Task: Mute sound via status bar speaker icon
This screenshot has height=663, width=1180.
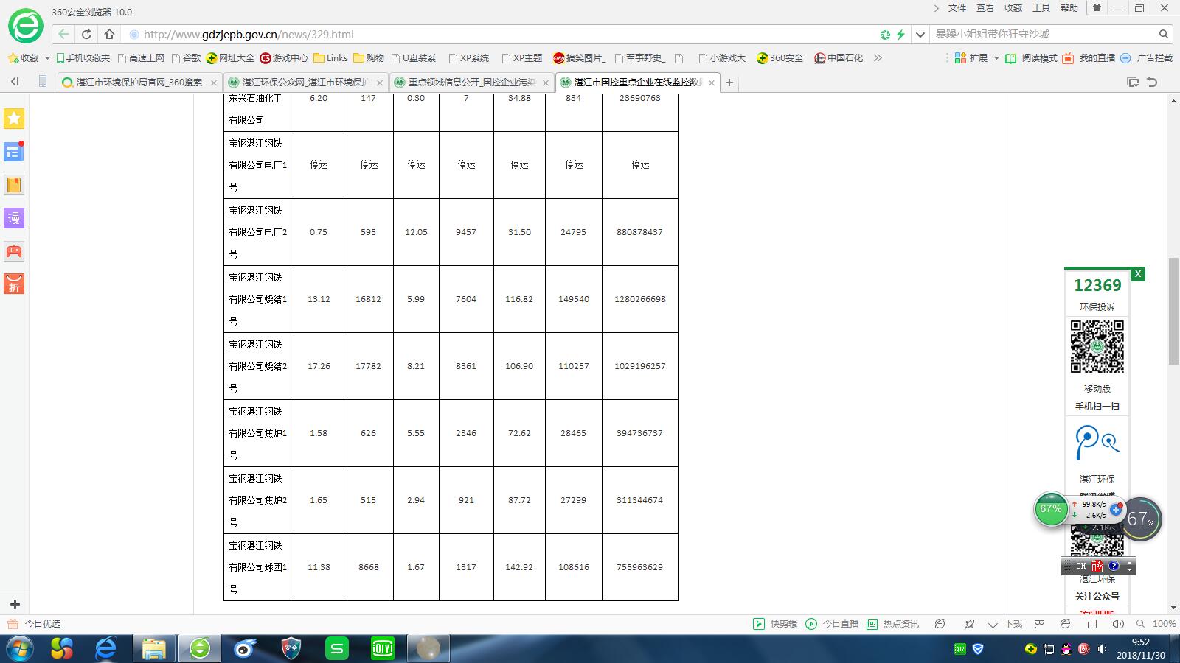Action: (x=1118, y=624)
